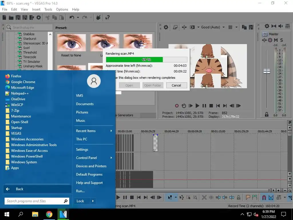
Task: Open project Properties gear in the main toolbar
Action: point(39,17)
